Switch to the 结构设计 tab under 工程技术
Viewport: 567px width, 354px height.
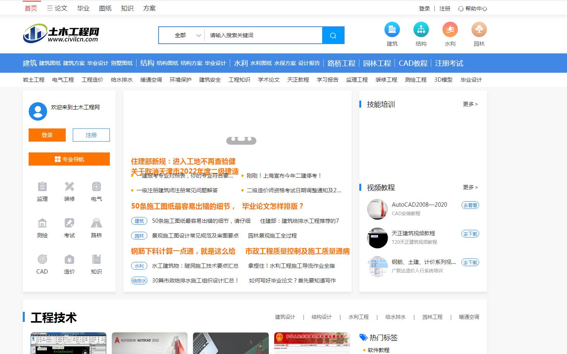click(x=321, y=316)
